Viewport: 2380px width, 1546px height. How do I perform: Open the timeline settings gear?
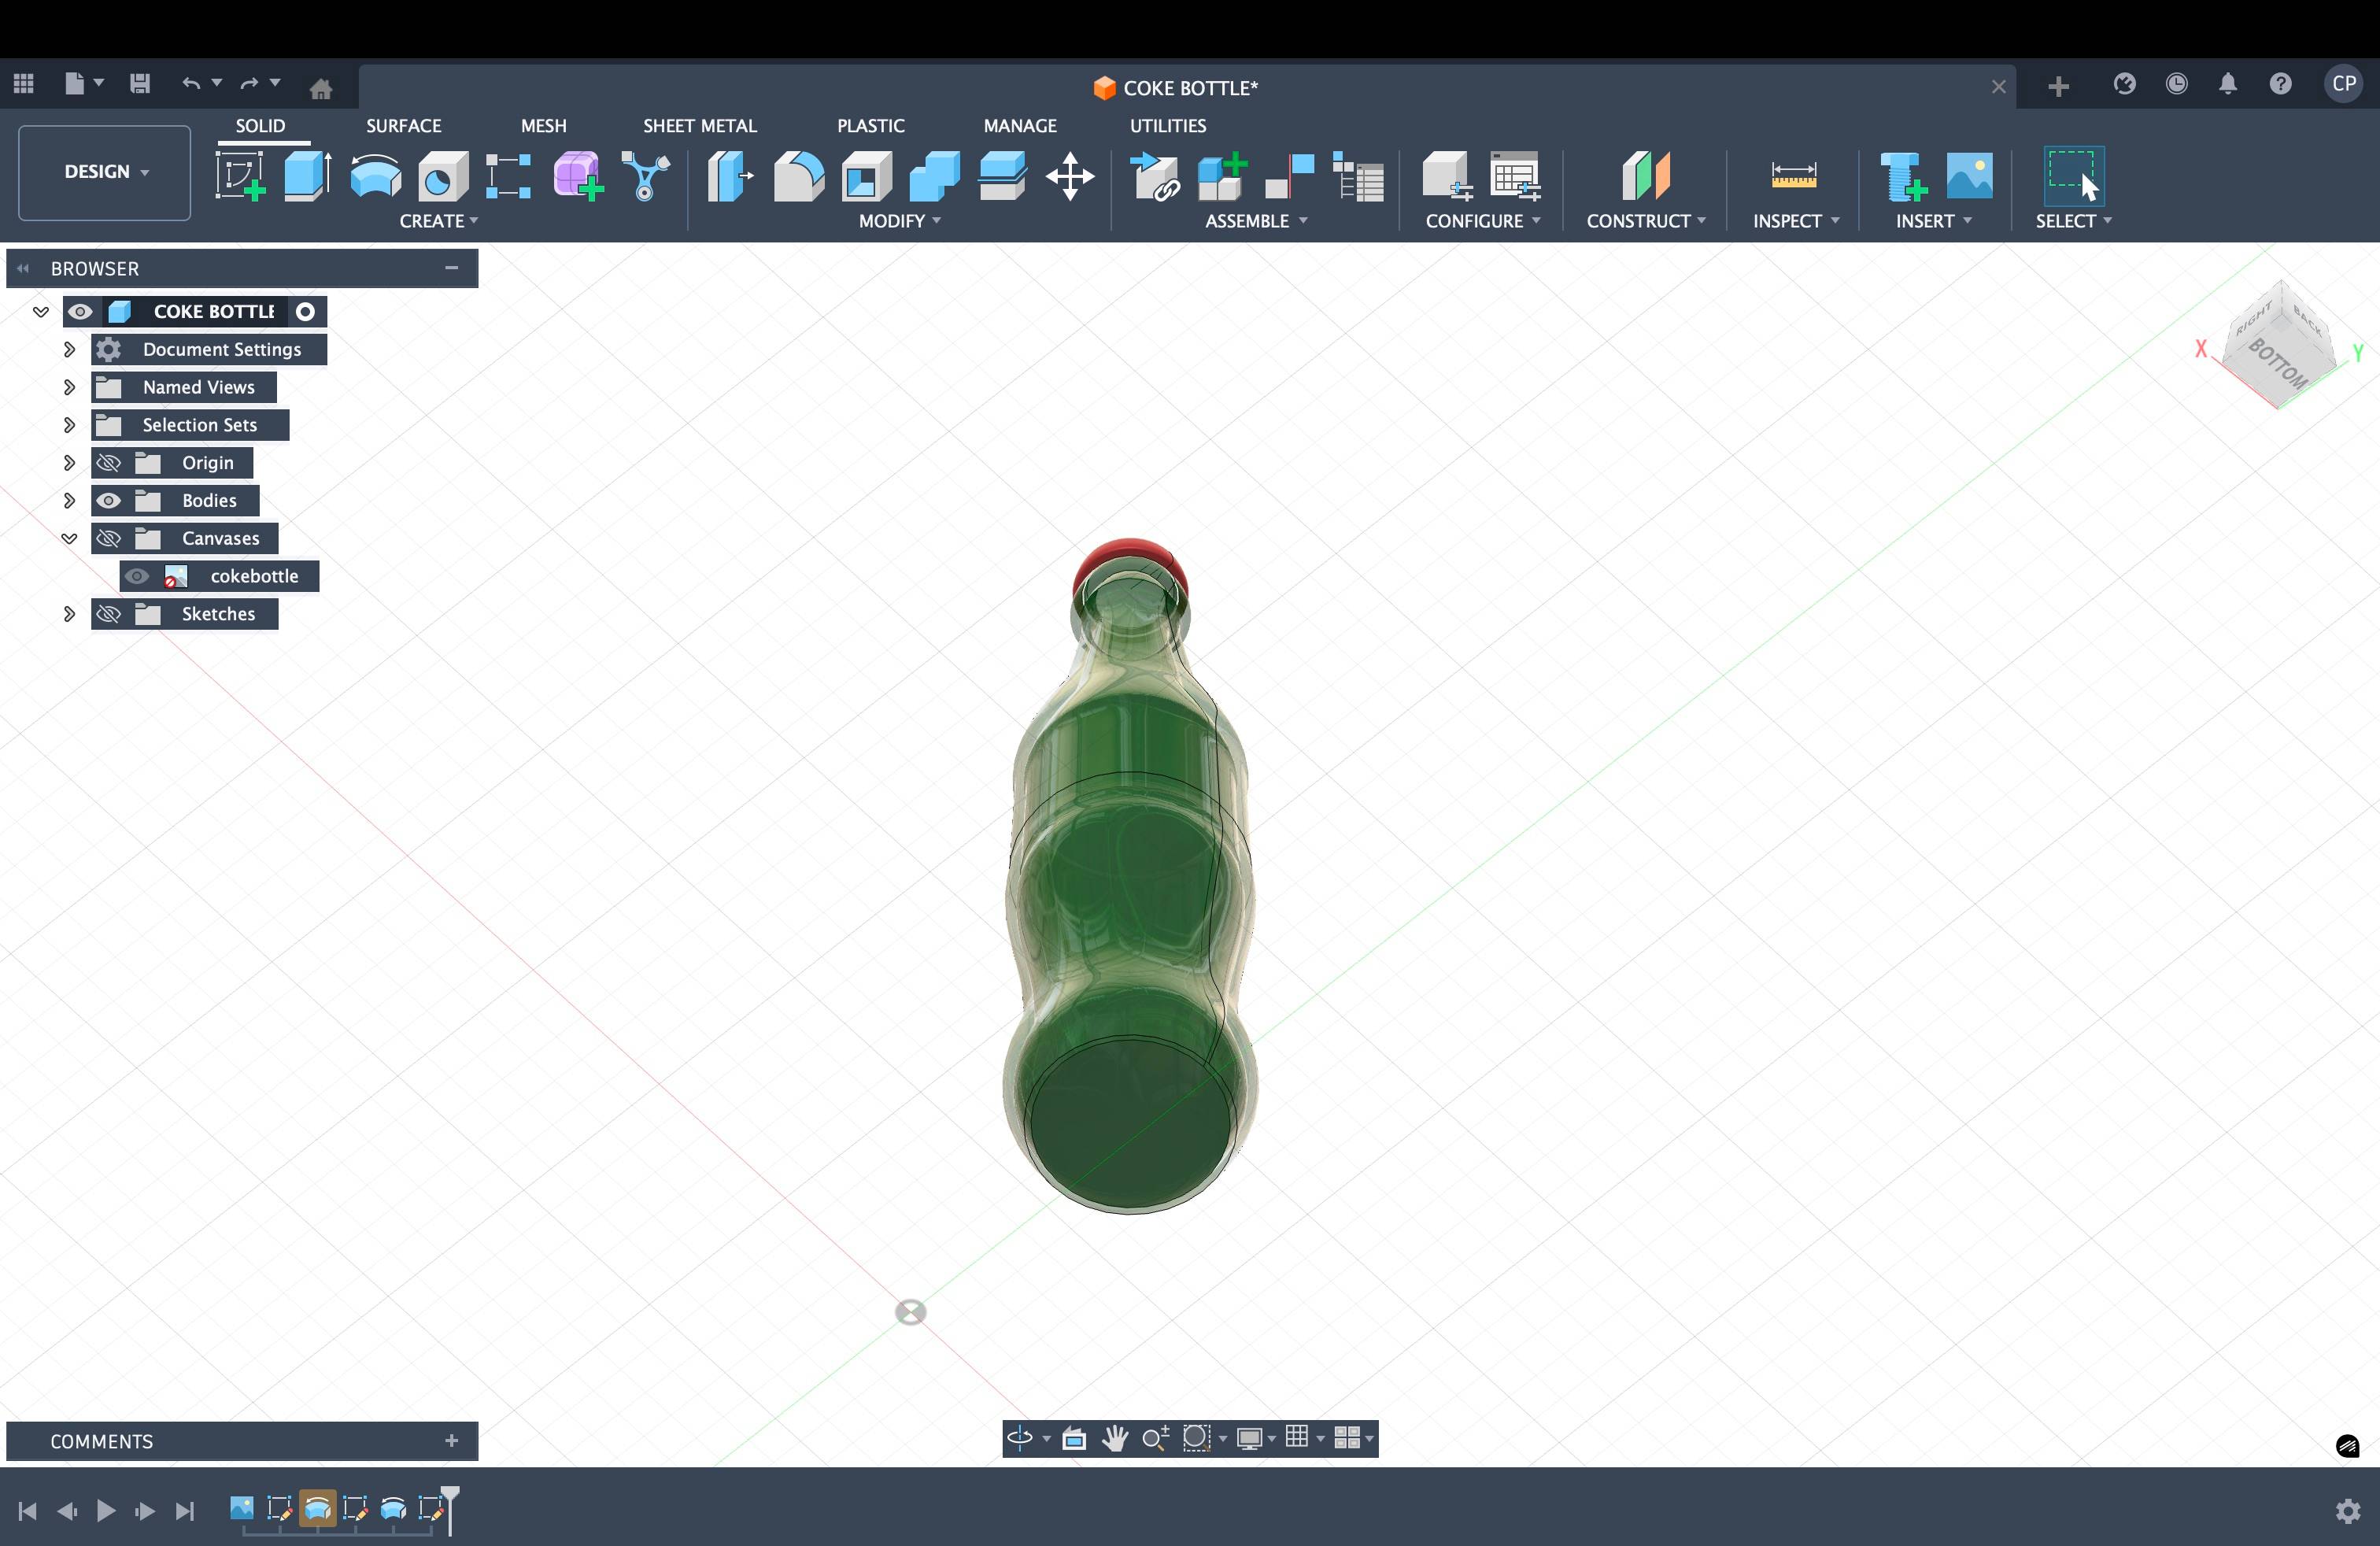point(2348,1510)
